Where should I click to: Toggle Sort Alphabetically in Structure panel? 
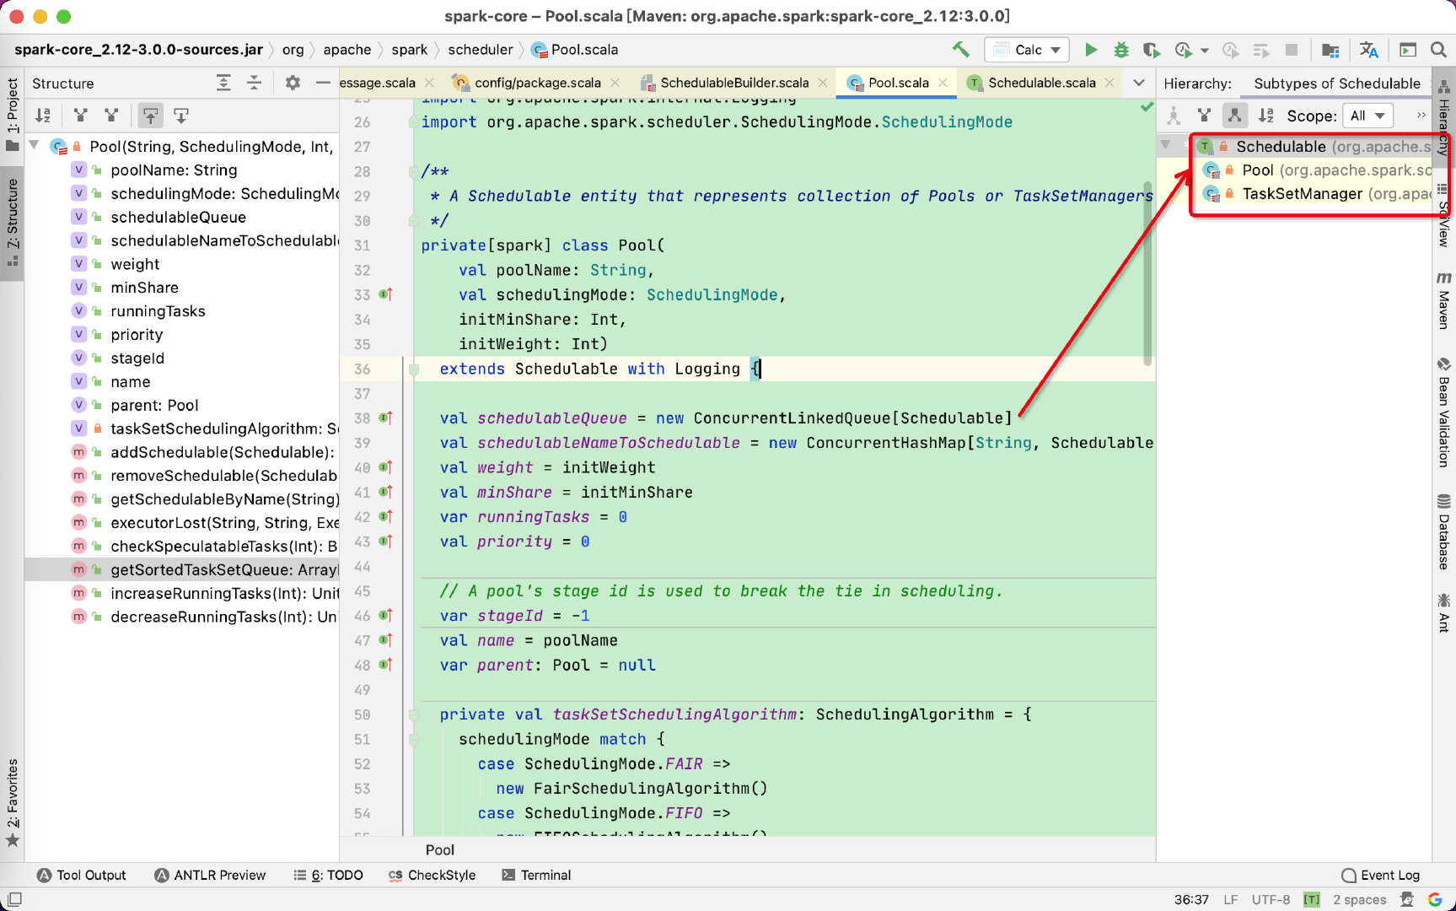point(43,115)
